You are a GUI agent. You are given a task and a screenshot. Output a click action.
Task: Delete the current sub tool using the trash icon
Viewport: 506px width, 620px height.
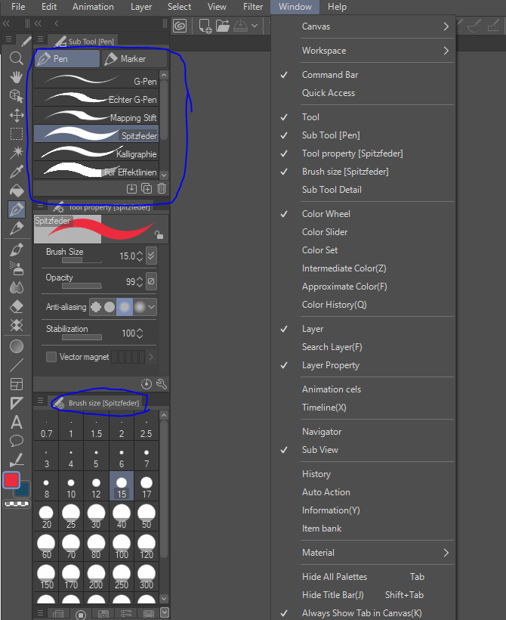coord(162,188)
